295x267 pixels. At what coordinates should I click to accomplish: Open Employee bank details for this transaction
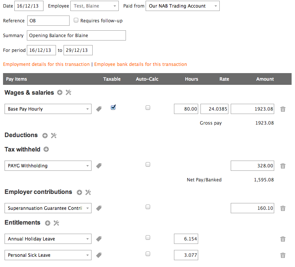point(141,64)
